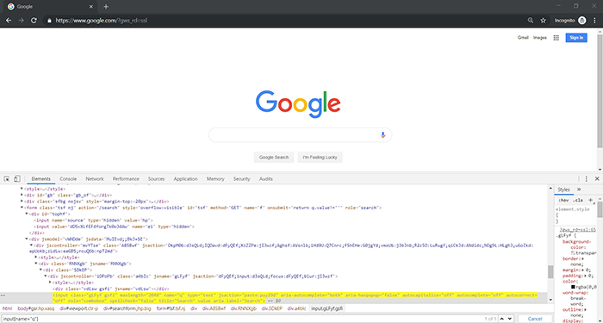603x323 pixels.
Task: Toggle the .cls class editor
Action: pyautogui.click(x=578, y=201)
